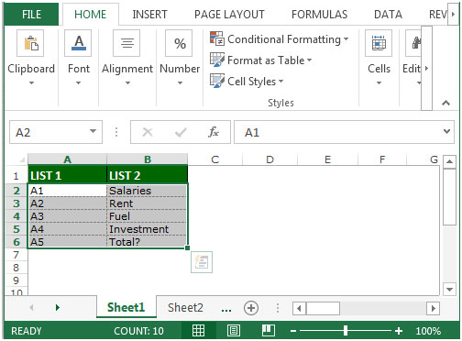Open Conditional Formatting menu
Image resolution: width=462 pixels, height=341 pixels.
(280, 39)
